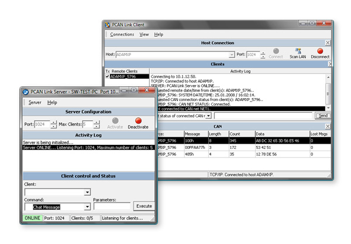The height and width of the screenshot is (244, 351).
Task: Click the ONLINE status indicator
Action: tap(32, 218)
